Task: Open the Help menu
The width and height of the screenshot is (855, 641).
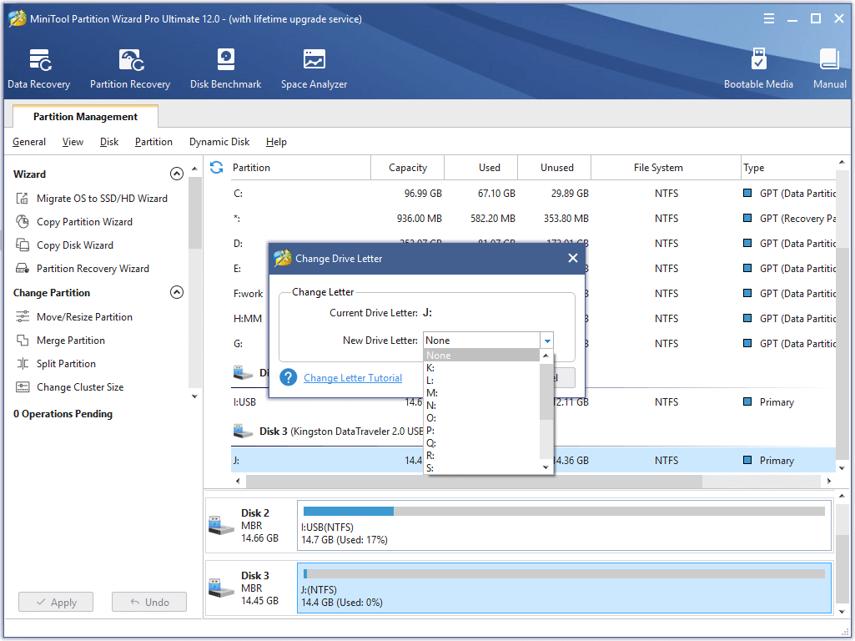Action: click(x=276, y=142)
